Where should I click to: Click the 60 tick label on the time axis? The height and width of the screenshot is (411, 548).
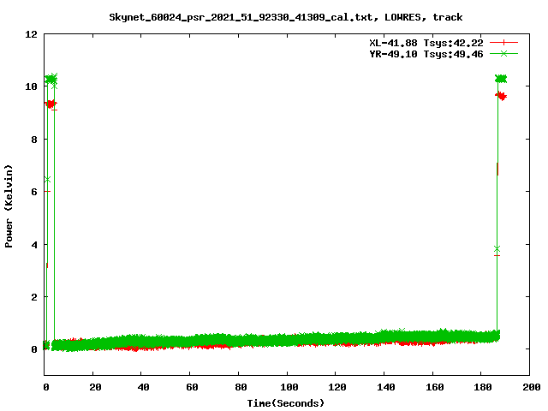pyautogui.click(x=191, y=388)
